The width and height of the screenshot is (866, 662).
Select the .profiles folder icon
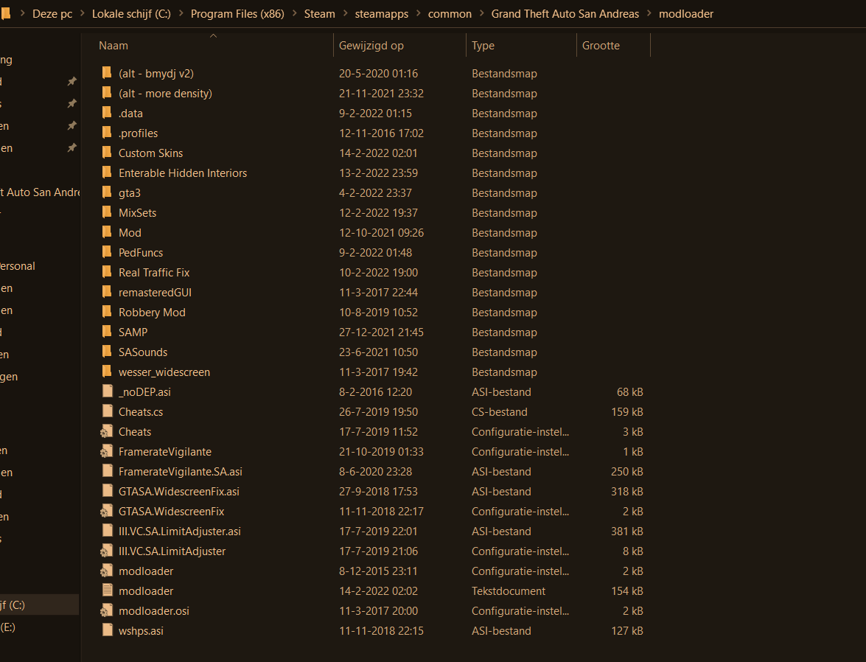(107, 133)
